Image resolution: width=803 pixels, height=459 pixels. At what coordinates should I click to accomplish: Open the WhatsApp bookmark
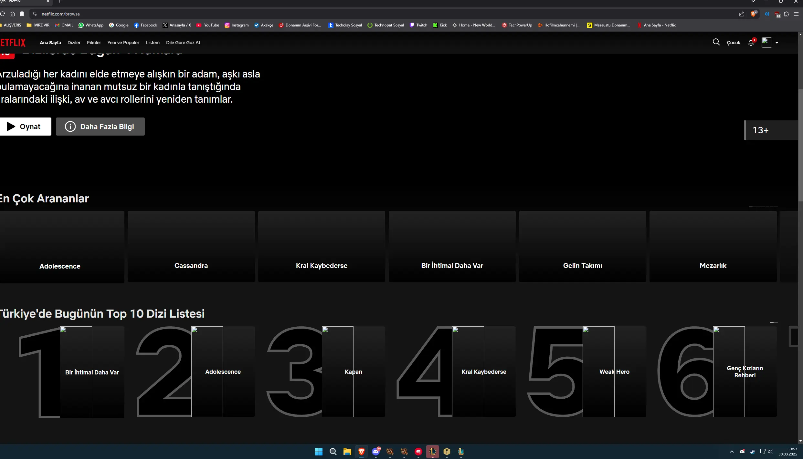(x=91, y=25)
